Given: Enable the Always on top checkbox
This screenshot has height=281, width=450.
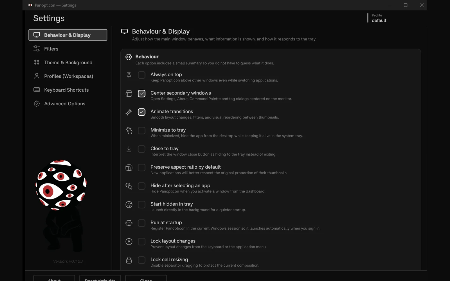Looking at the screenshot, I should tap(141, 75).
